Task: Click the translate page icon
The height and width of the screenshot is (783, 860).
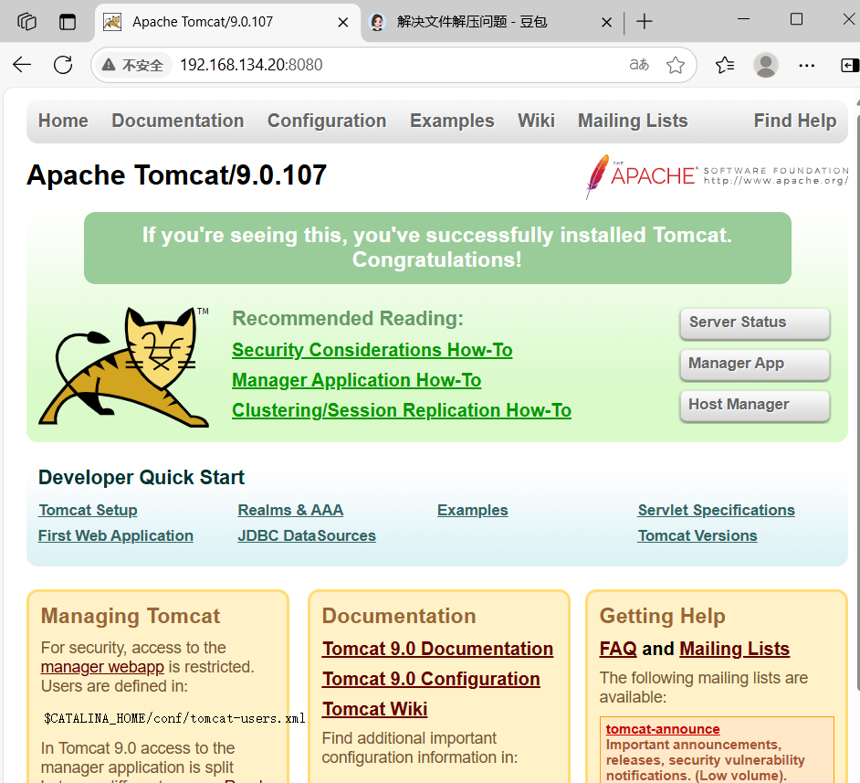Action: (x=639, y=65)
